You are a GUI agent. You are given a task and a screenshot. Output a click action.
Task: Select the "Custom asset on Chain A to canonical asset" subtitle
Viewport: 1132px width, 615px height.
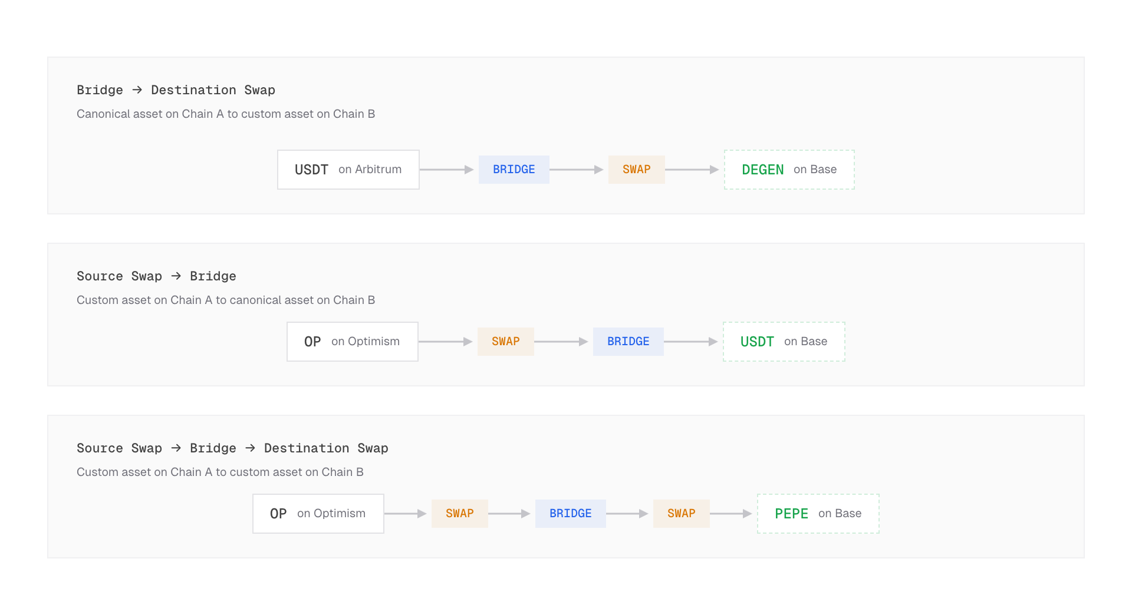tap(226, 300)
